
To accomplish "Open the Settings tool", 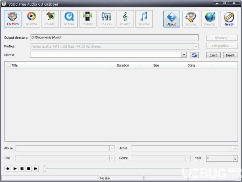I will (191, 19).
